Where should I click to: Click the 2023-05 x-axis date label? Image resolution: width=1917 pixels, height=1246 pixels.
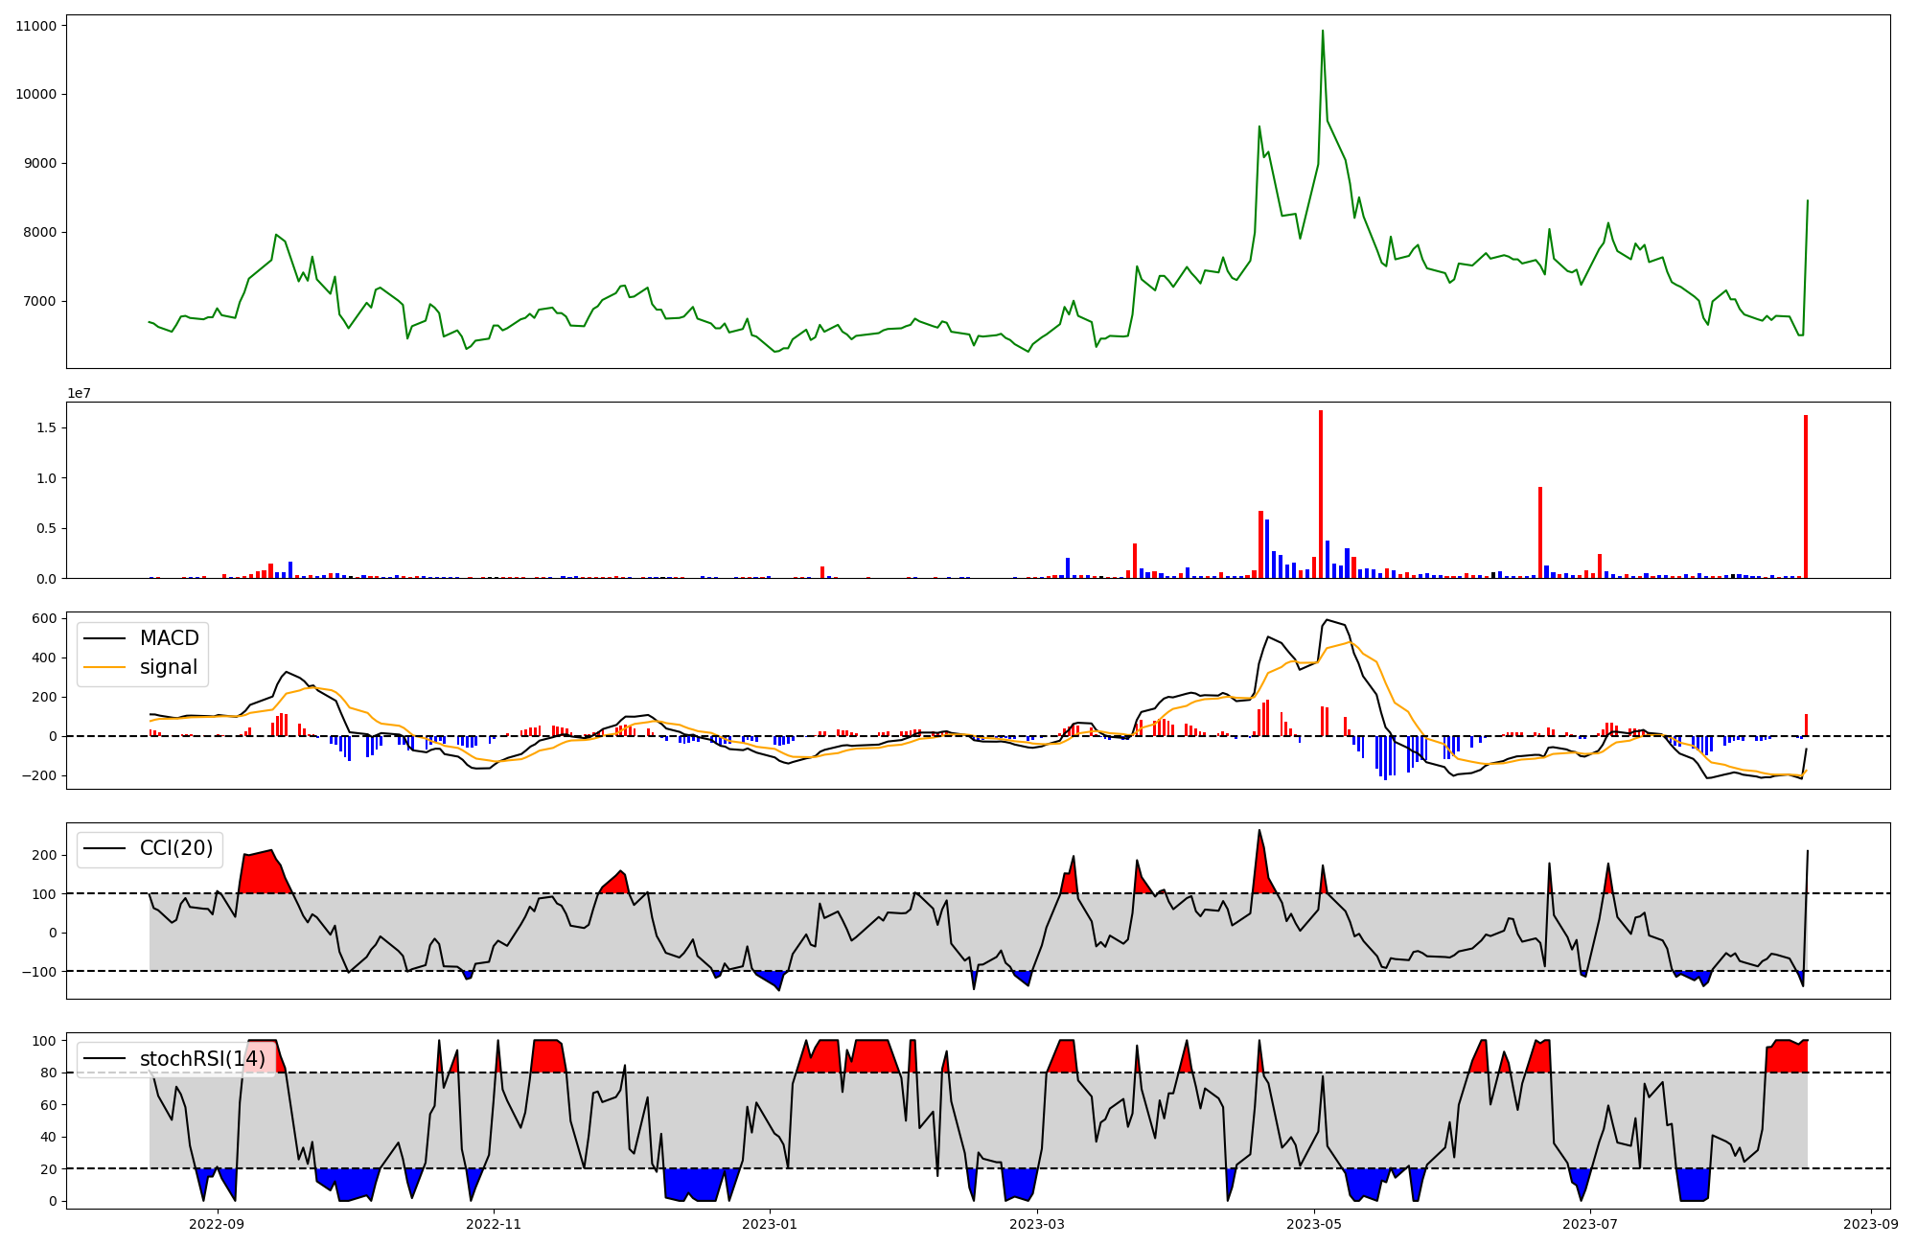[1313, 1224]
